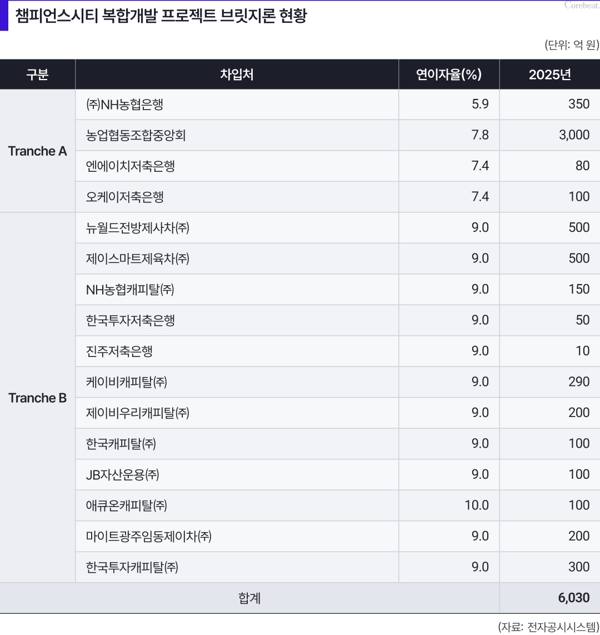The height and width of the screenshot is (635, 600).
Task: Select the JB자산운용㈜ lender cell
Action: click(123, 475)
